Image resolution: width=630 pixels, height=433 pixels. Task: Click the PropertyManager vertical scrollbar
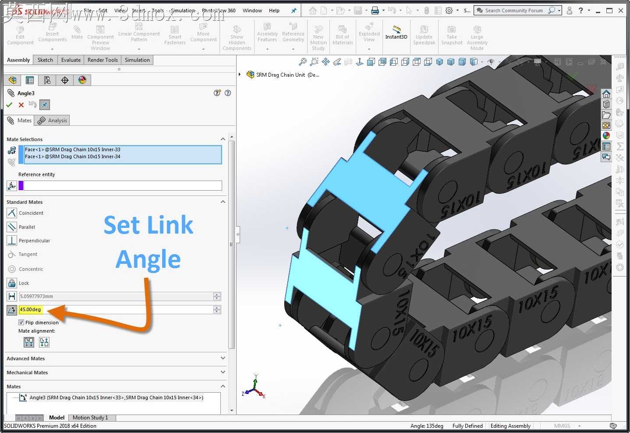click(x=232, y=245)
